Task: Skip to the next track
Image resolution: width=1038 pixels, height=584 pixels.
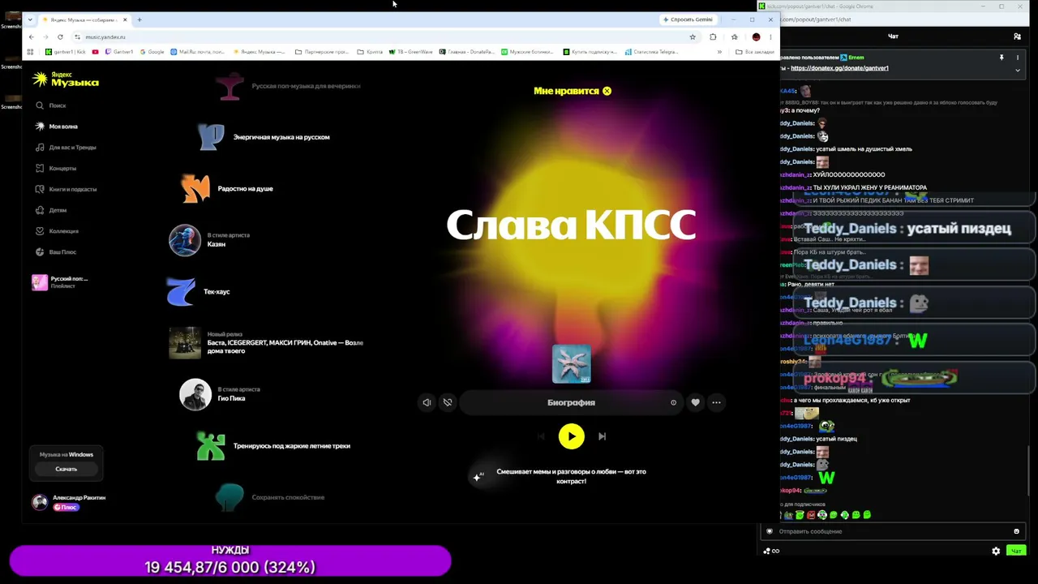Action: pos(602,436)
